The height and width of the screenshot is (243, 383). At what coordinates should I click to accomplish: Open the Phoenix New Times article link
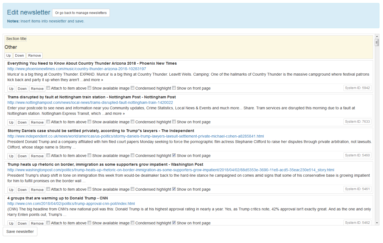pyautogui.click(x=77, y=69)
